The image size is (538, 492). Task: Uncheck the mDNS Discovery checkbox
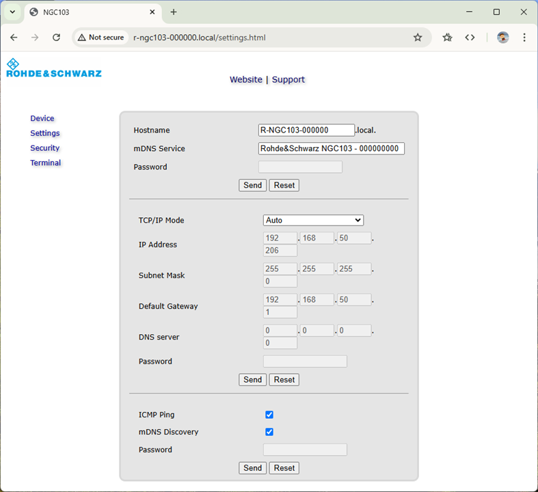click(269, 432)
